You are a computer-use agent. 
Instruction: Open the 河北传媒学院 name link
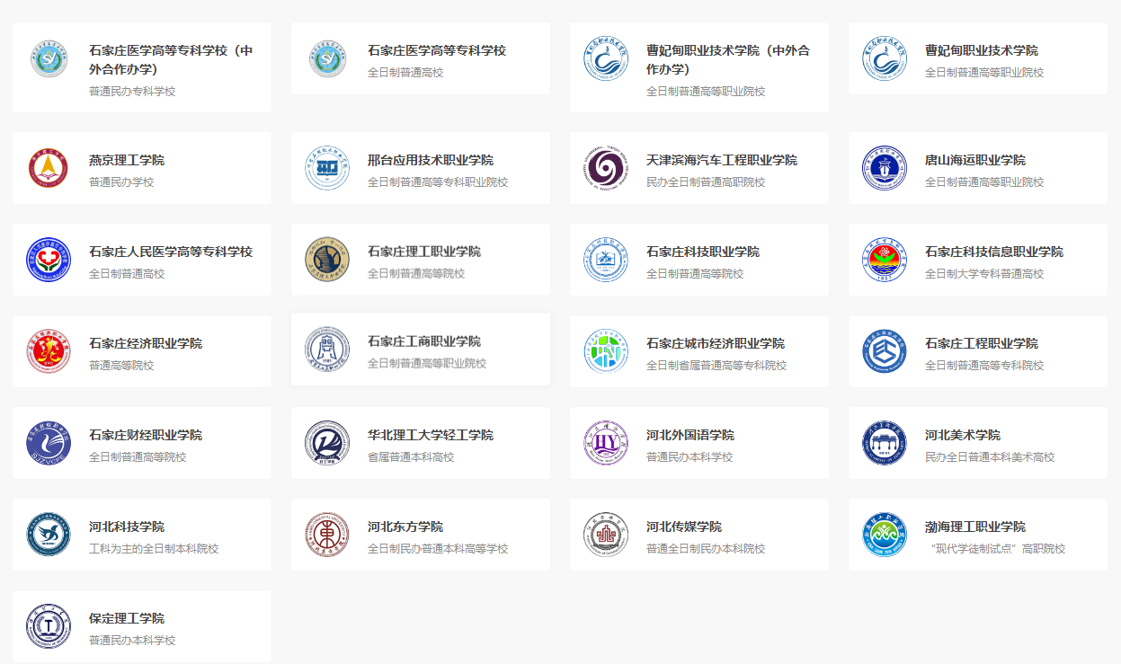684,527
